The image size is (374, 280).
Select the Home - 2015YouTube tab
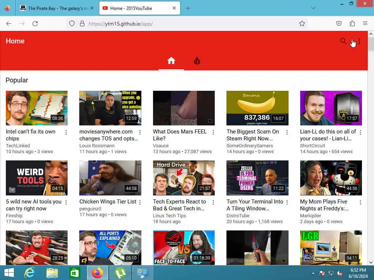pos(140,8)
